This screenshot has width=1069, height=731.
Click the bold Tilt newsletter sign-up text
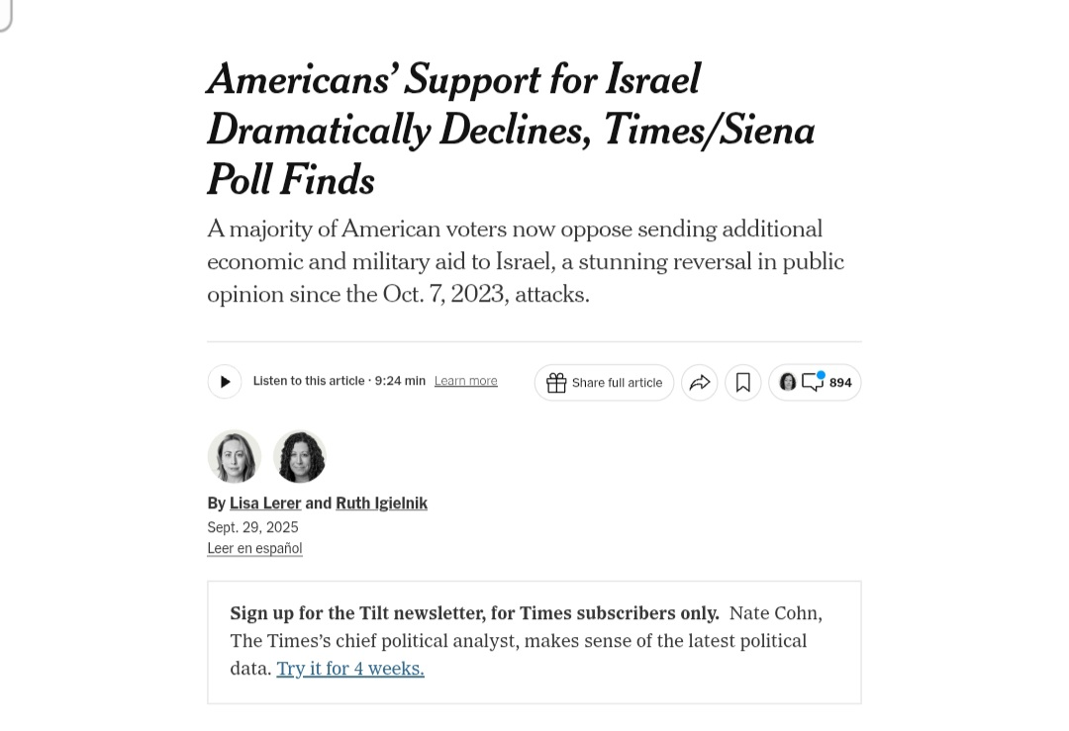[474, 613]
